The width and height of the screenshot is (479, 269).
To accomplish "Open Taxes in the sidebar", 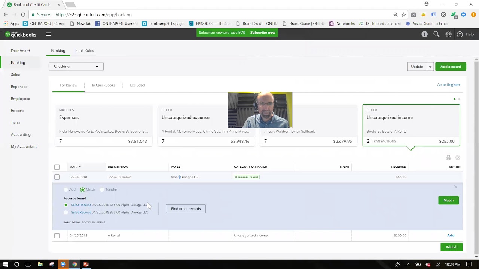I will [x=16, y=123].
